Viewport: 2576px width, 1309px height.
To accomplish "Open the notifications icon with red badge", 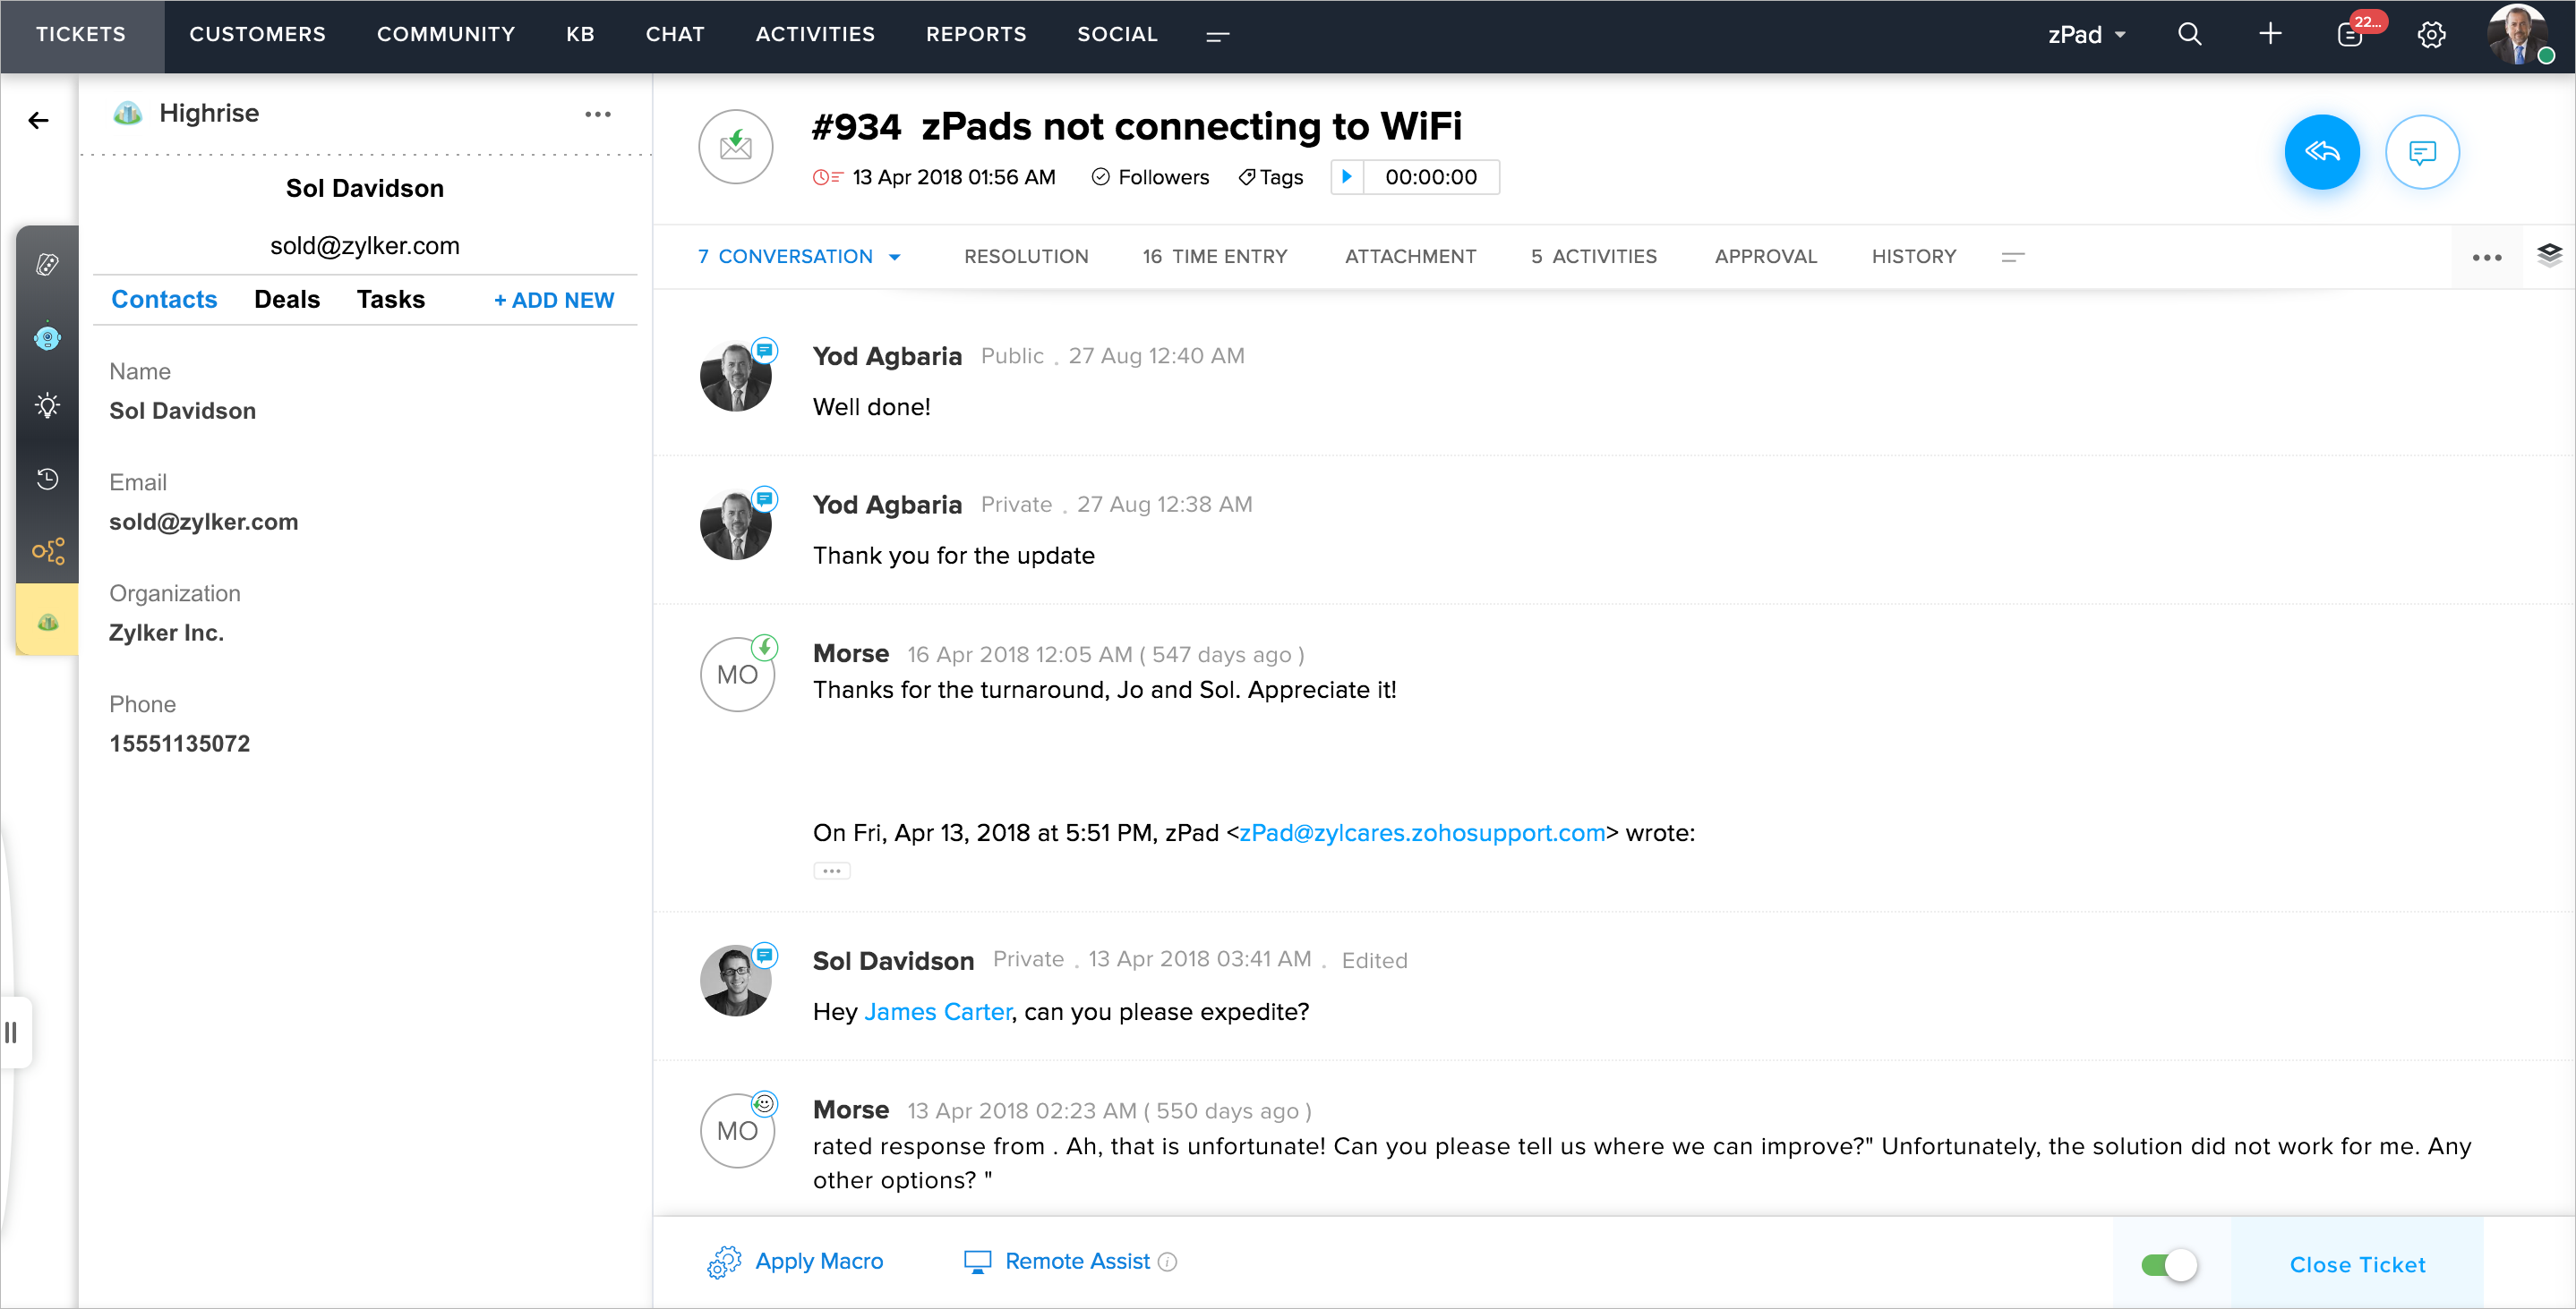I will coord(2349,34).
